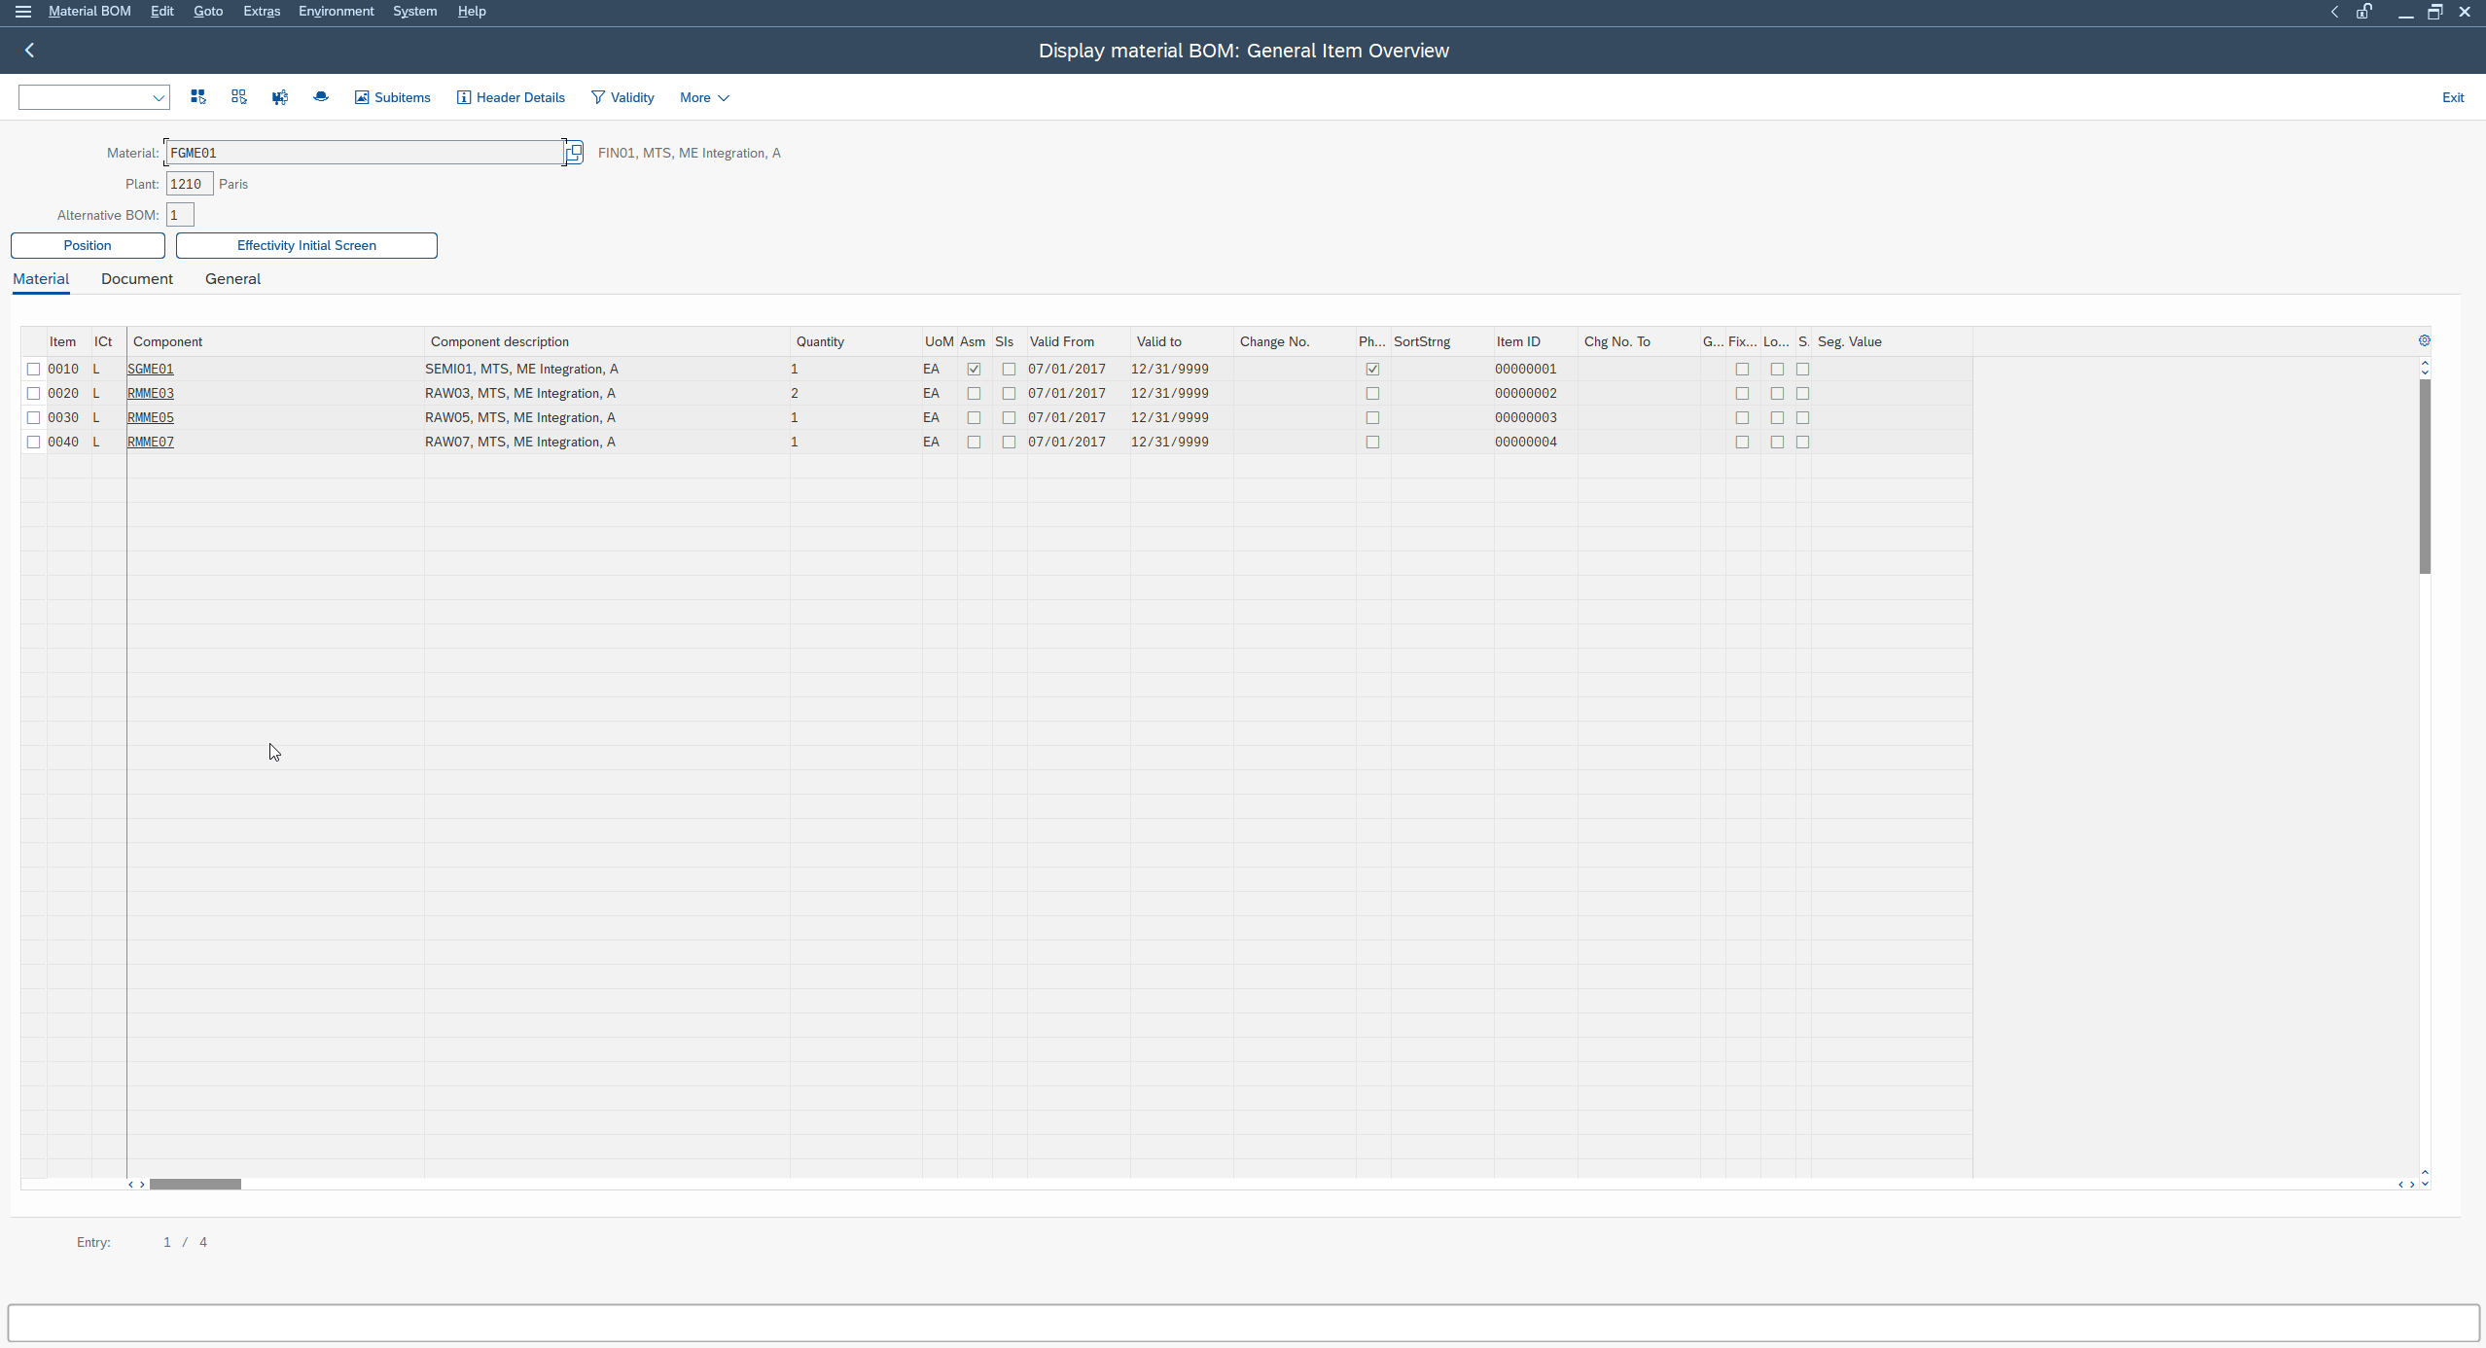This screenshot has height=1348, width=2486.
Task: Open component SGME01 link
Action: pos(151,369)
